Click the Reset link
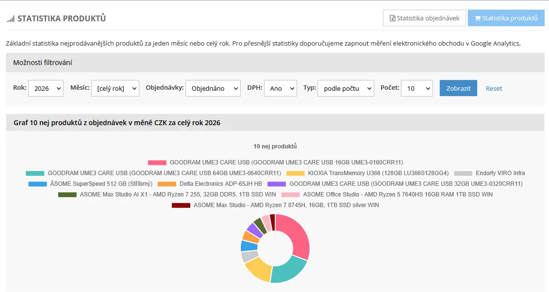 pos(494,88)
